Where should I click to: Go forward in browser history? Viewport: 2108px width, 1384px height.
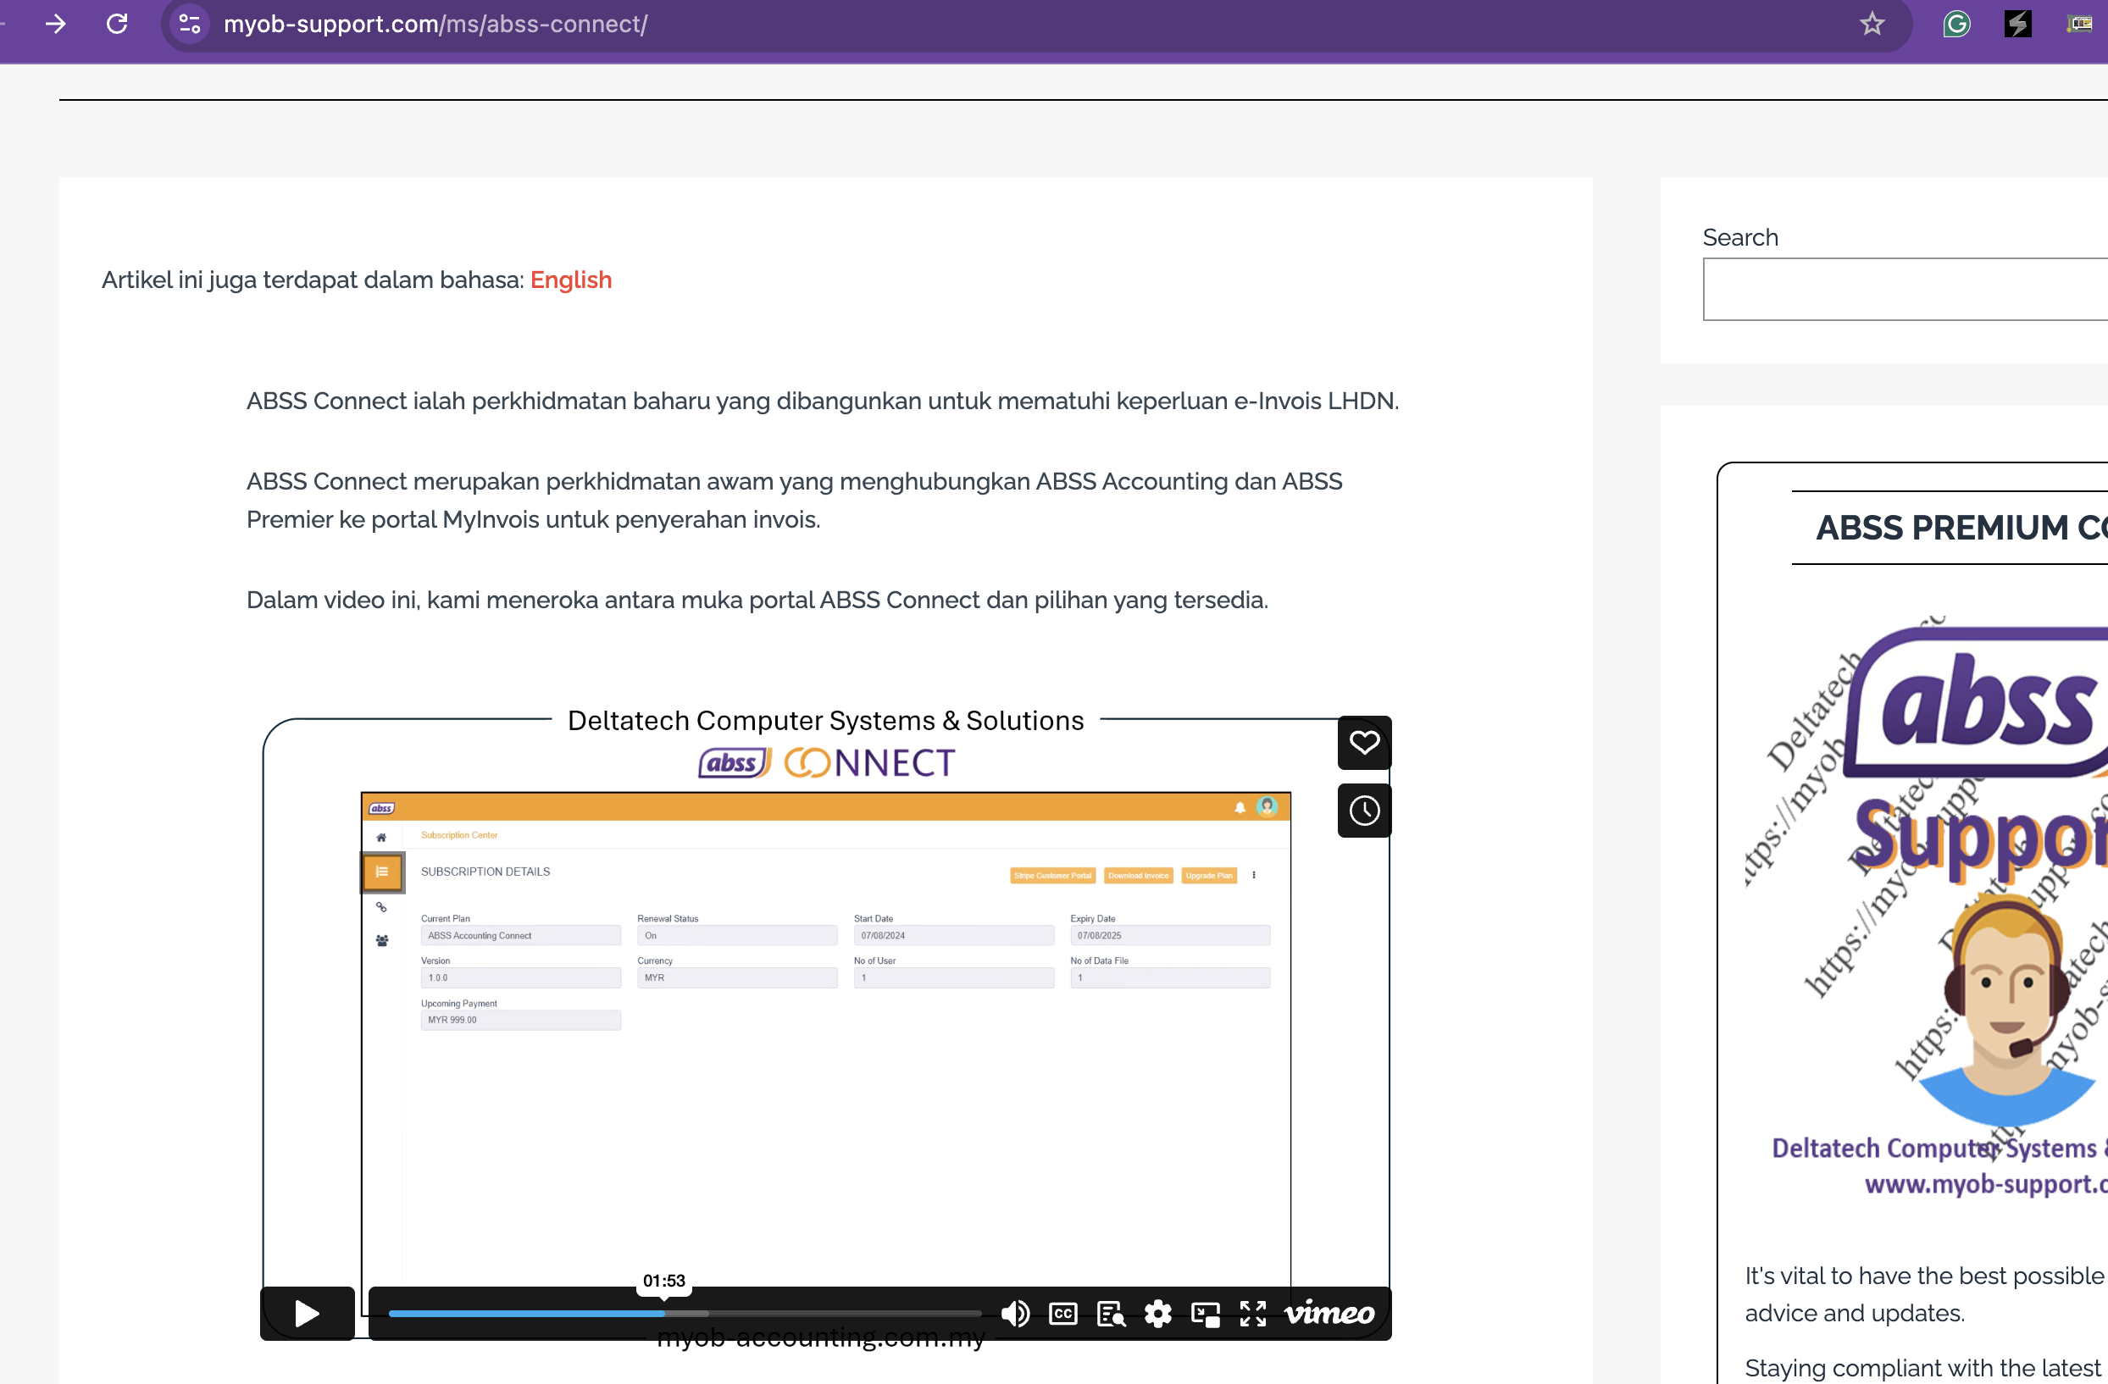coord(56,24)
